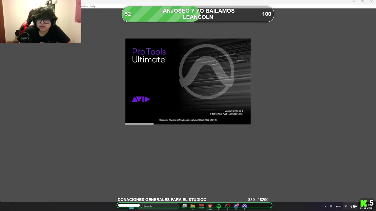Minimize the Pro Tools window
Image resolution: width=376 pixels, height=211 pixels.
354,1
